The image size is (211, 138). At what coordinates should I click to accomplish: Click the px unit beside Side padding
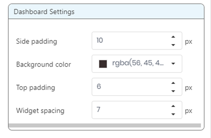[188, 41]
